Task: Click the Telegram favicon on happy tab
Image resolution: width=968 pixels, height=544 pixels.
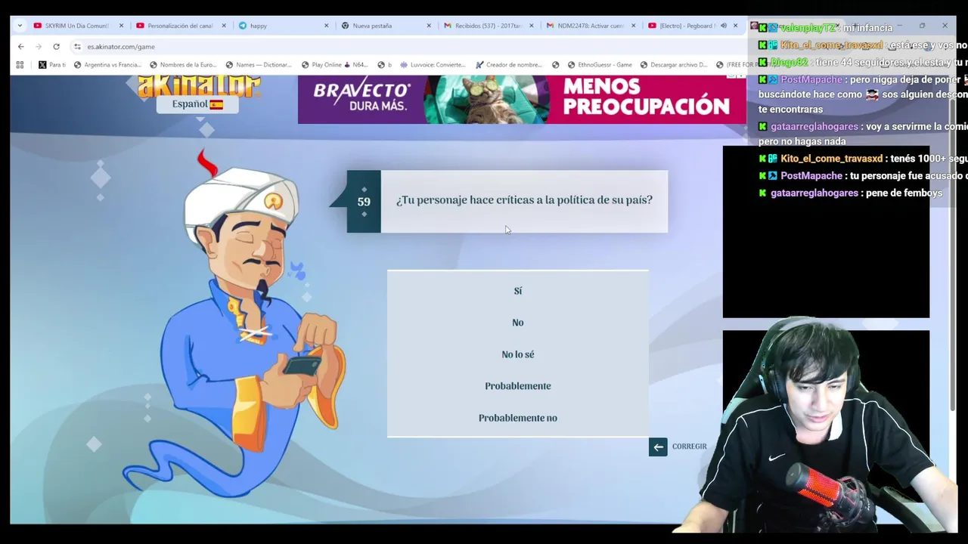Action: tap(243, 26)
